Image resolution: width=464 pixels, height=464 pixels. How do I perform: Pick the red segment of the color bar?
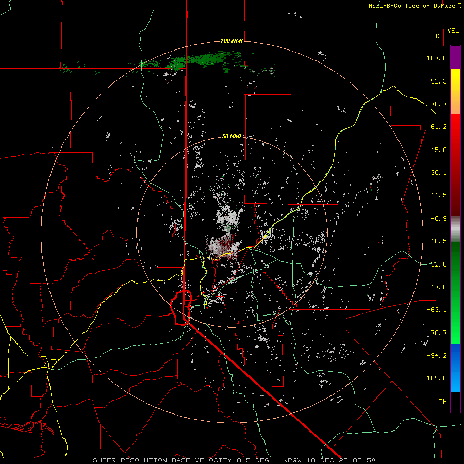(x=455, y=165)
